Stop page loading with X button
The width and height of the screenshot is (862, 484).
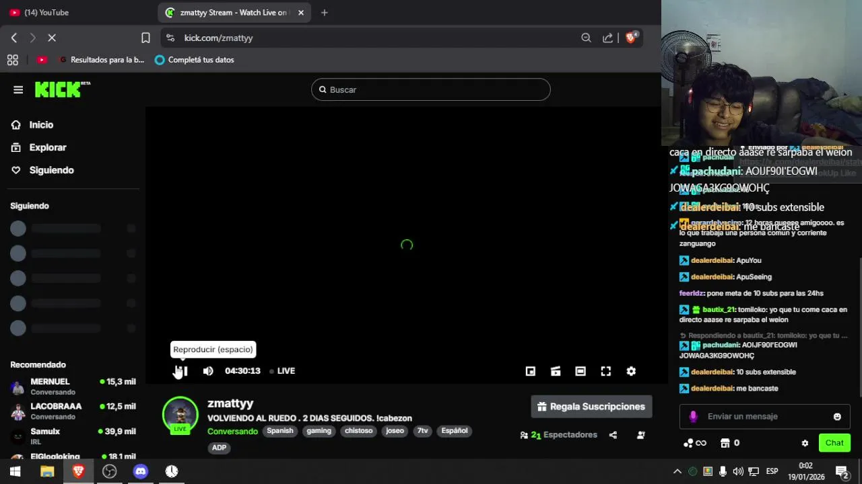pyautogui.click(x=51, y=38)
